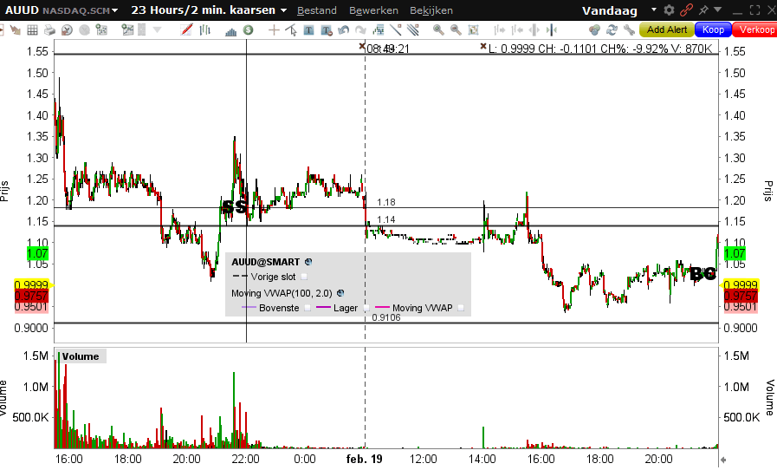The image size is (777, 470).
Task: Close the L: 0.9999 quote info x
Action: tap(483, 46)
